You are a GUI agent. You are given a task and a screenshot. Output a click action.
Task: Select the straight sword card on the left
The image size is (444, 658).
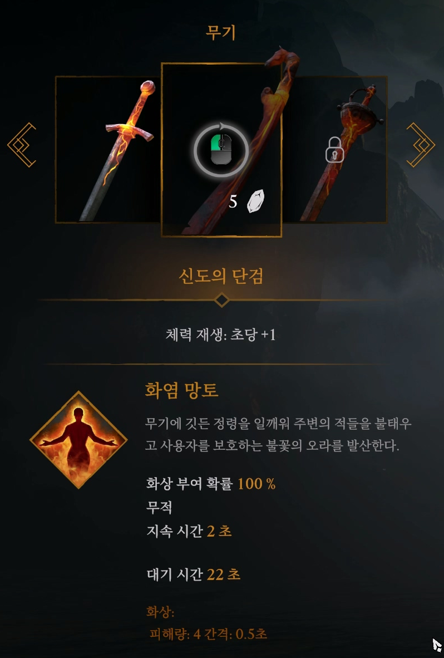pyautogui.click(x=108, y=149)
